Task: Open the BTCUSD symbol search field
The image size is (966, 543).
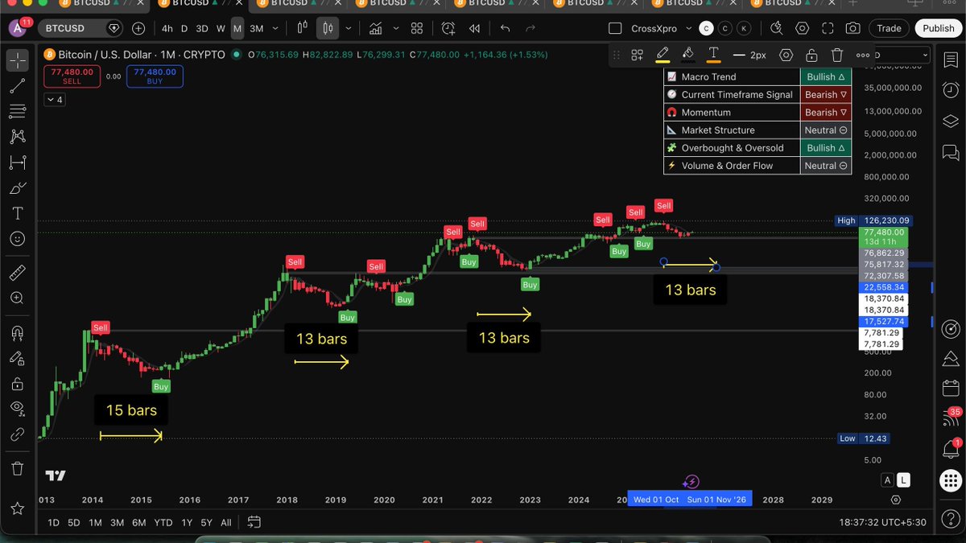Action: pos(80,28)
